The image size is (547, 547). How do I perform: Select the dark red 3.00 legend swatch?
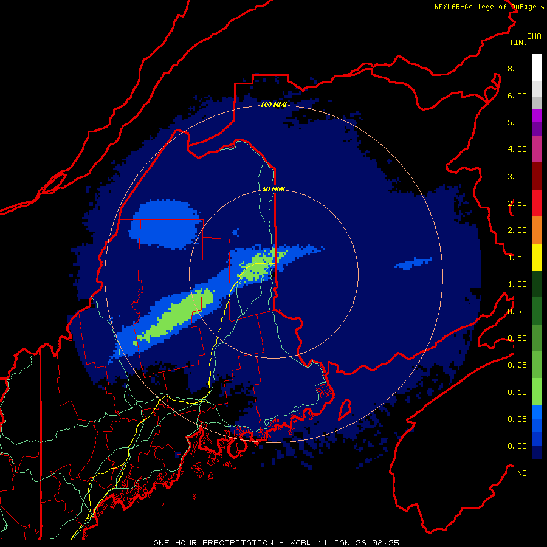[x=537, y=176]
